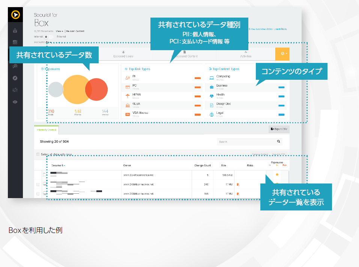This screenshot has width=359, height=267.
Task: Click the 198.5 KB size cell
Action: pos(227,175)
